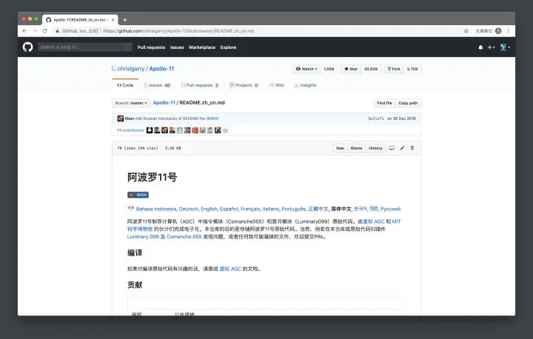Open English translation link
This screenshot has width=533, height=339.
click(x=209, y=209)
